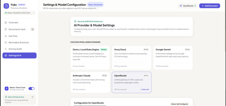The image size is (226, 106).
Task: Choose Anthropic Claude engine card
Action: click(x=90, y=83)
